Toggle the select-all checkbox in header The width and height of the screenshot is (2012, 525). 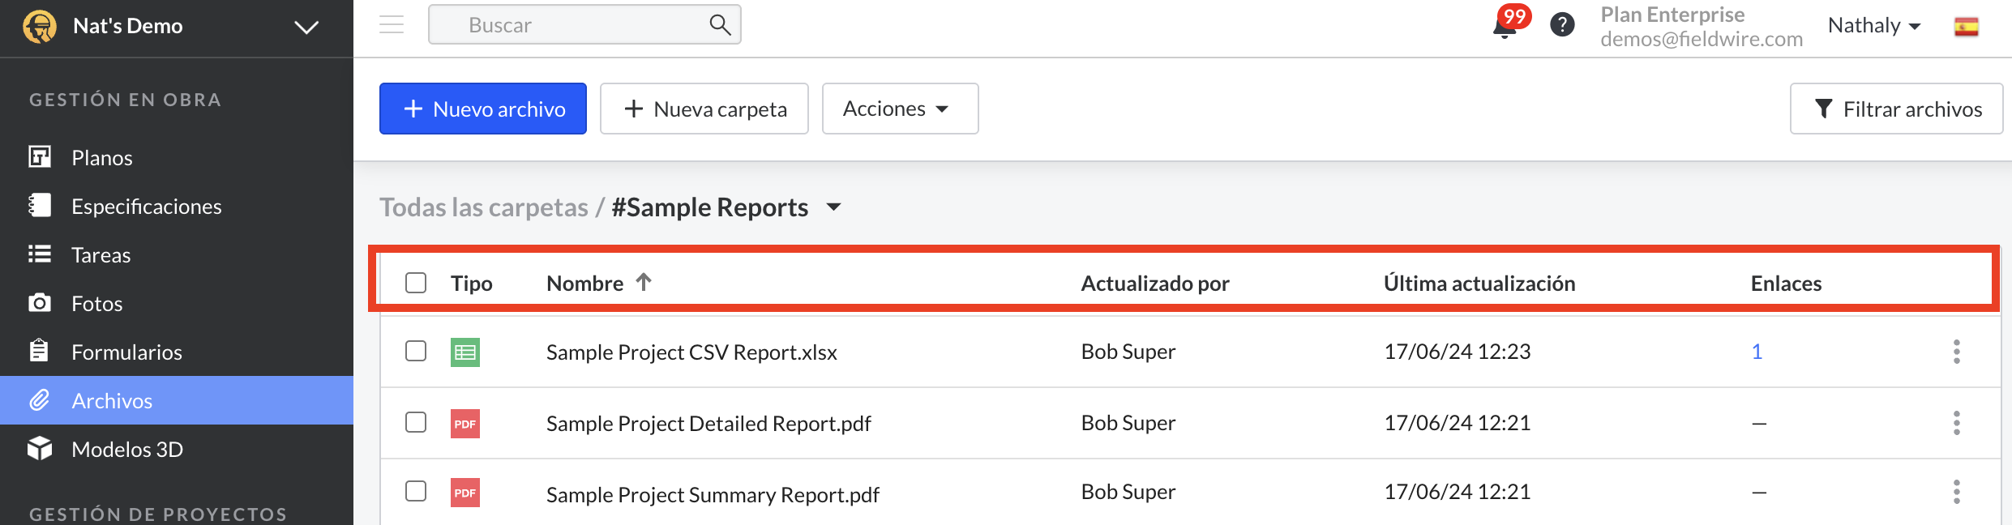pos(416,283)
